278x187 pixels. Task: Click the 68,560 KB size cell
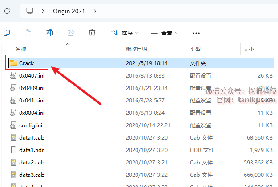pos(260,137)
